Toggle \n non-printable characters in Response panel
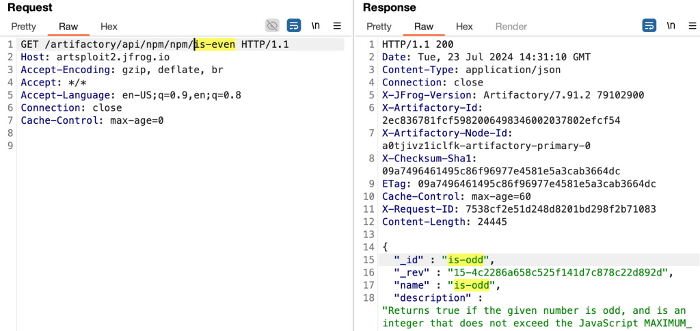 tap(671, 25)
